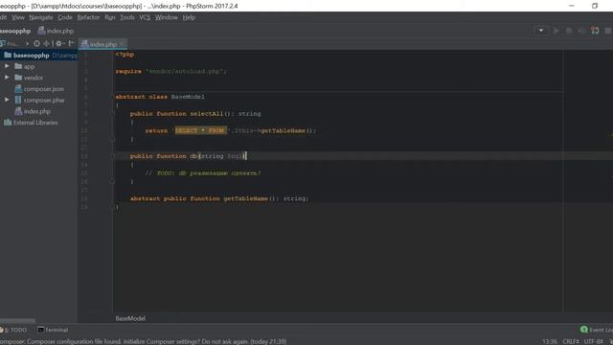Click the Debug icon in toolbar

pos(569,31)
